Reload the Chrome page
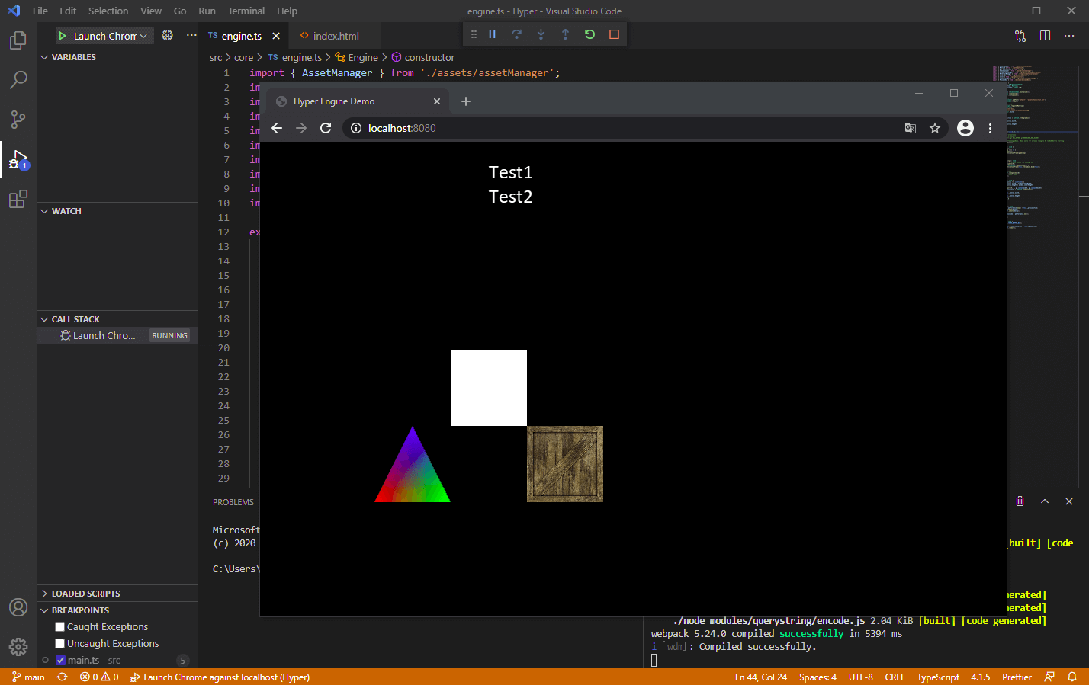This screenshot has height=685, width=1089. pyautogui.click(x=326, y=128)
